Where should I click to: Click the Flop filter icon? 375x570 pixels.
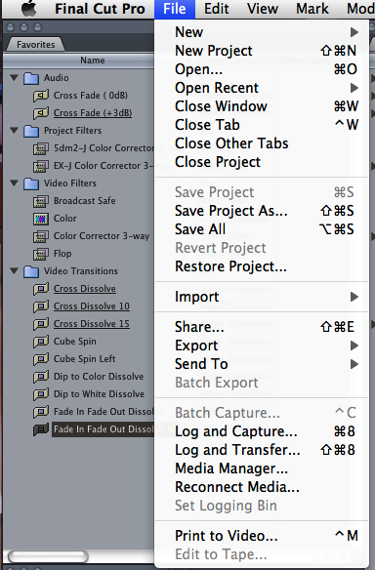click(41, 254)
